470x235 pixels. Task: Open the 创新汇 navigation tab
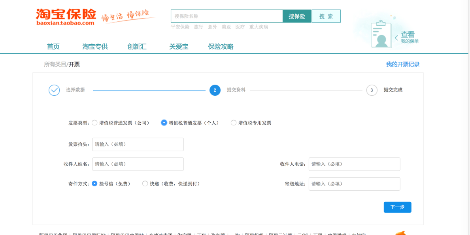(137, 47)
